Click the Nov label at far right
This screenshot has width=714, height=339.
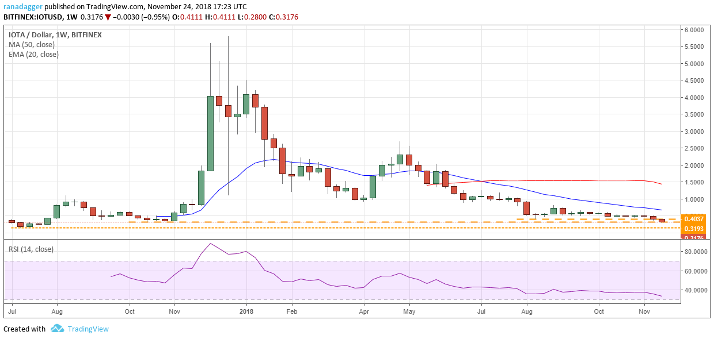(x=643, y=311)
